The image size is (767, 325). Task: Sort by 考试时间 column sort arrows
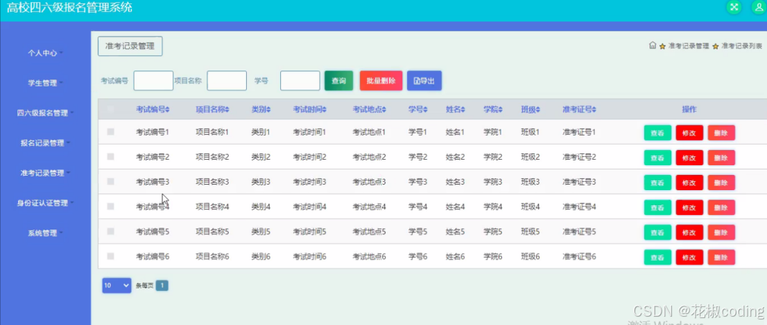point(325,110)
